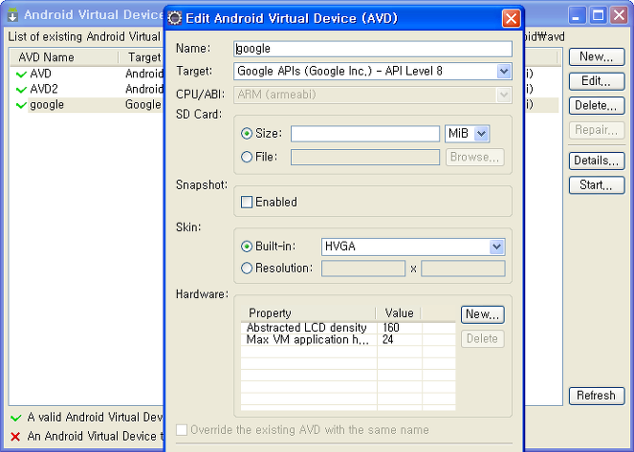This screenshot has width=634, height=452.
Task: Open the Target dropdown list
Action: (x=503, y=72)
